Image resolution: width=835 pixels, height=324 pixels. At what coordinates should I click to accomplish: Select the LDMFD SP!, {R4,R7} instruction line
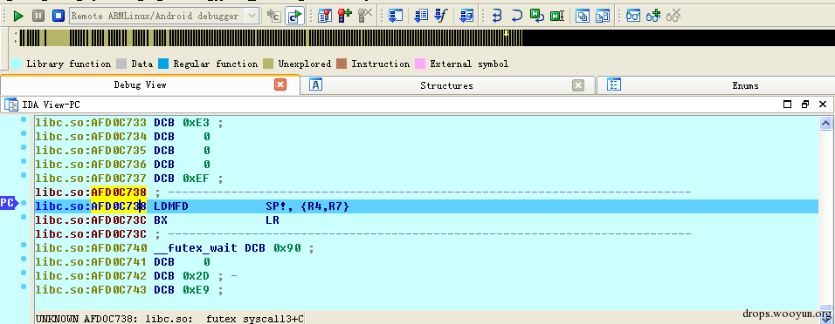(426, 206)
